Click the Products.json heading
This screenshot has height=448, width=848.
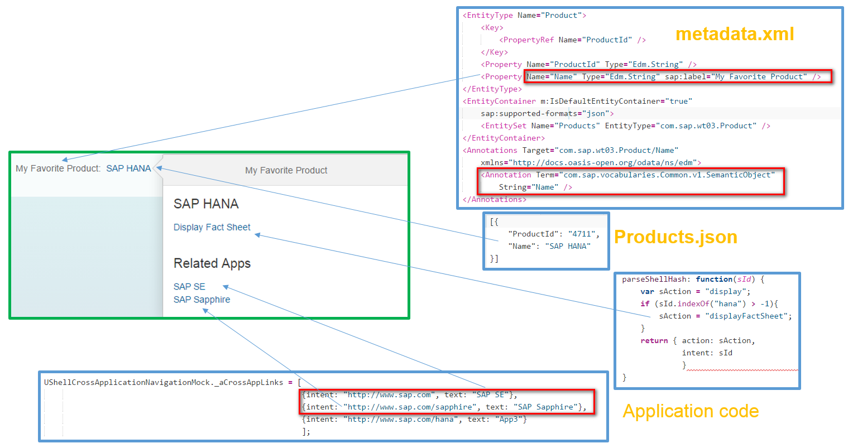point(675,237)
